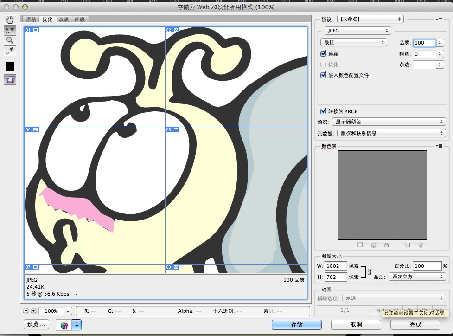
Task: Open the 品质 quality slider stepper
Action: 440,43
